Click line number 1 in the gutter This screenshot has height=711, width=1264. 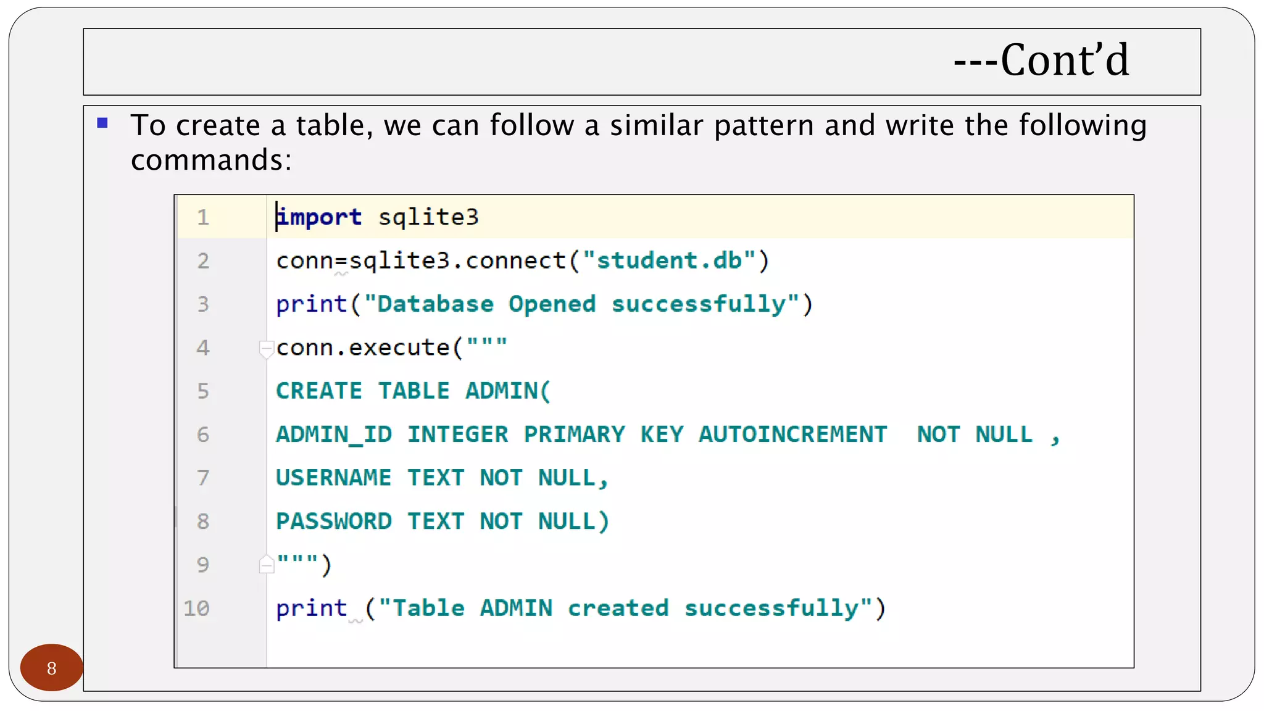[203, 217]
